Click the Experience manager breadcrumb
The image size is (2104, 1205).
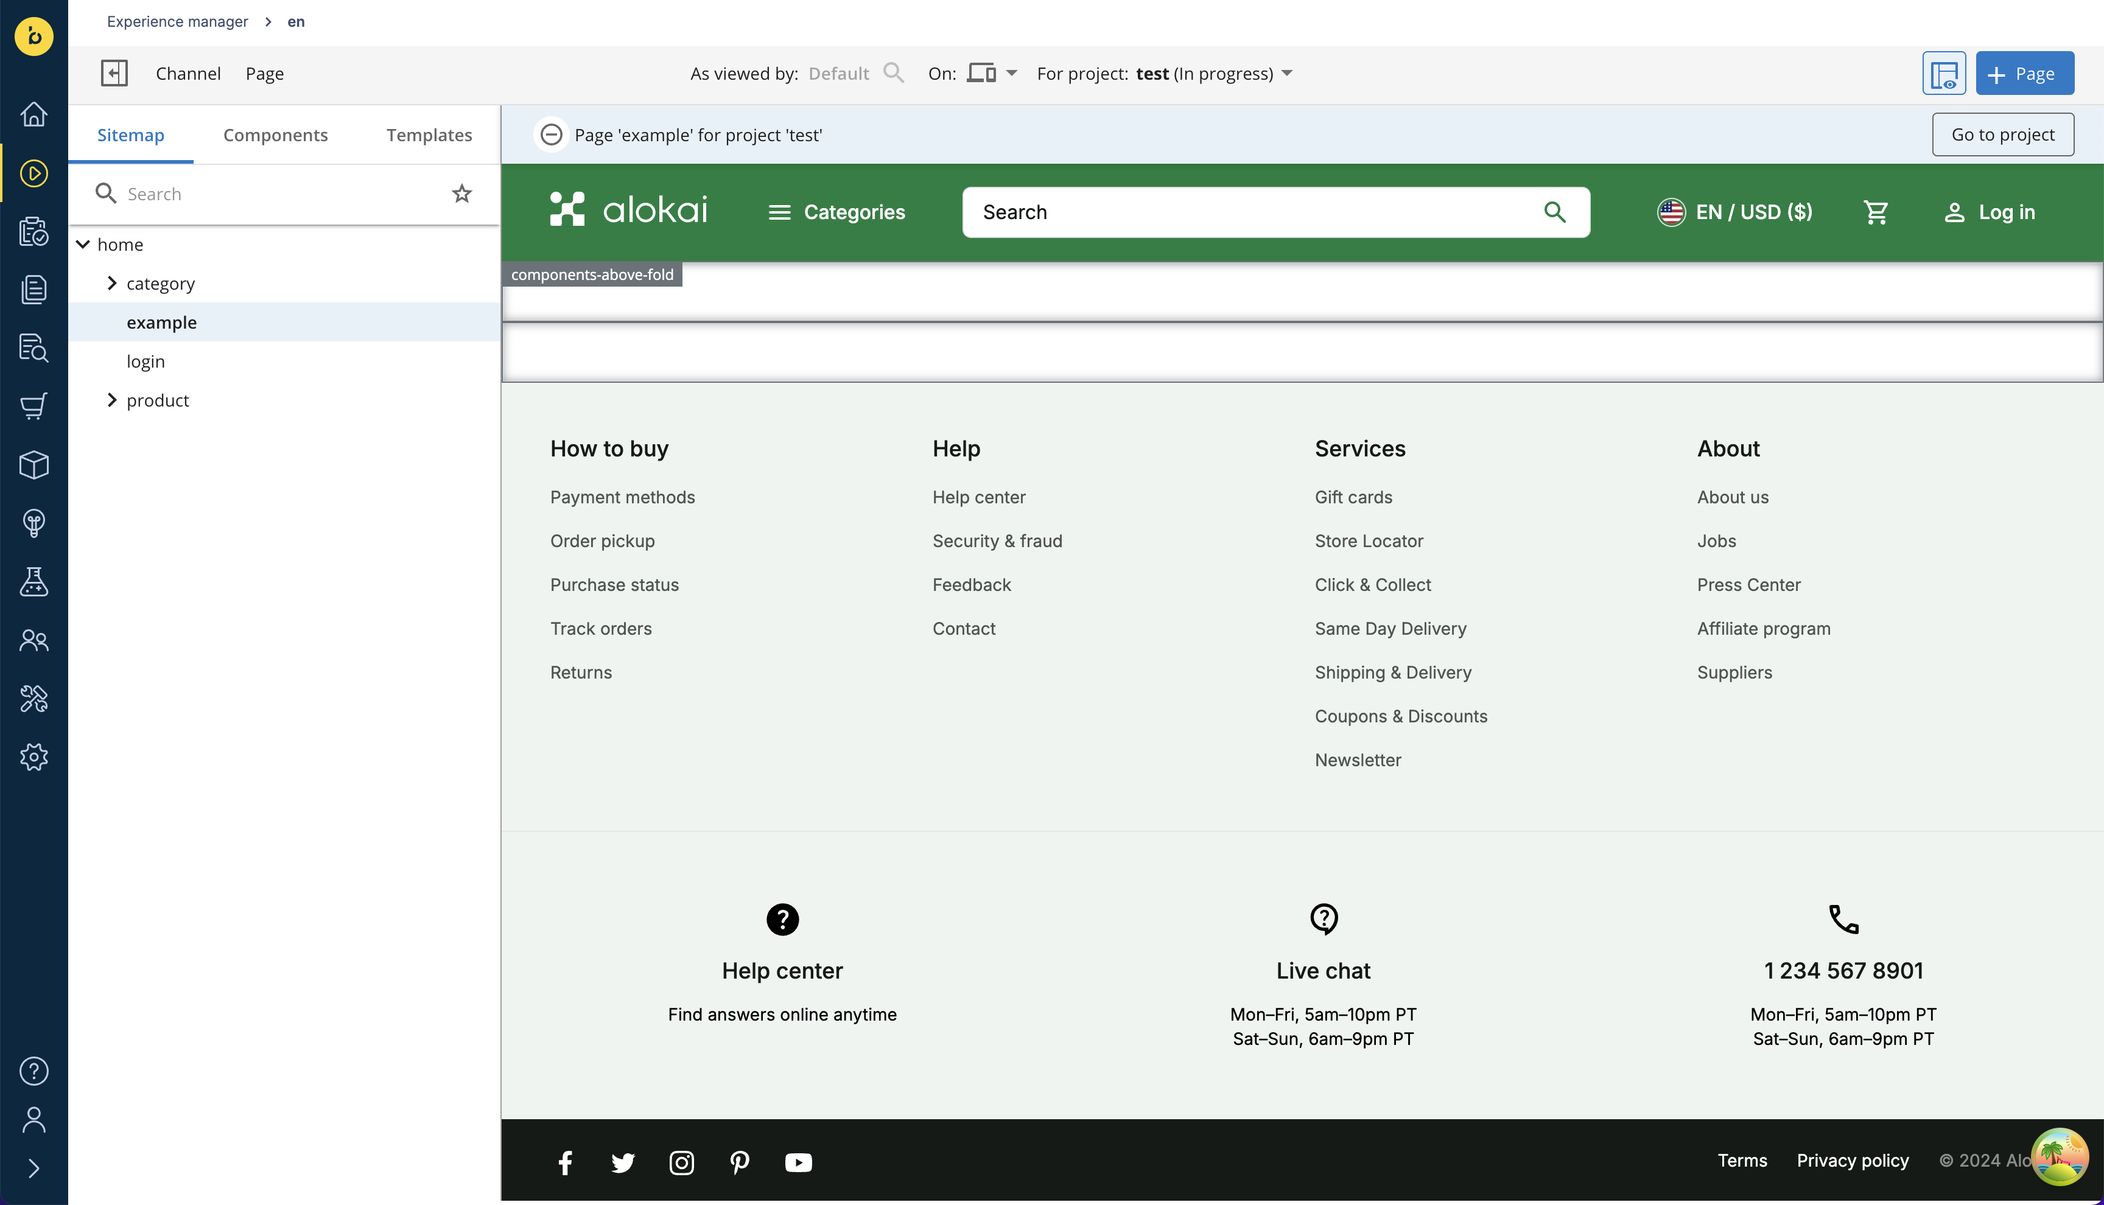click(177, 21)
